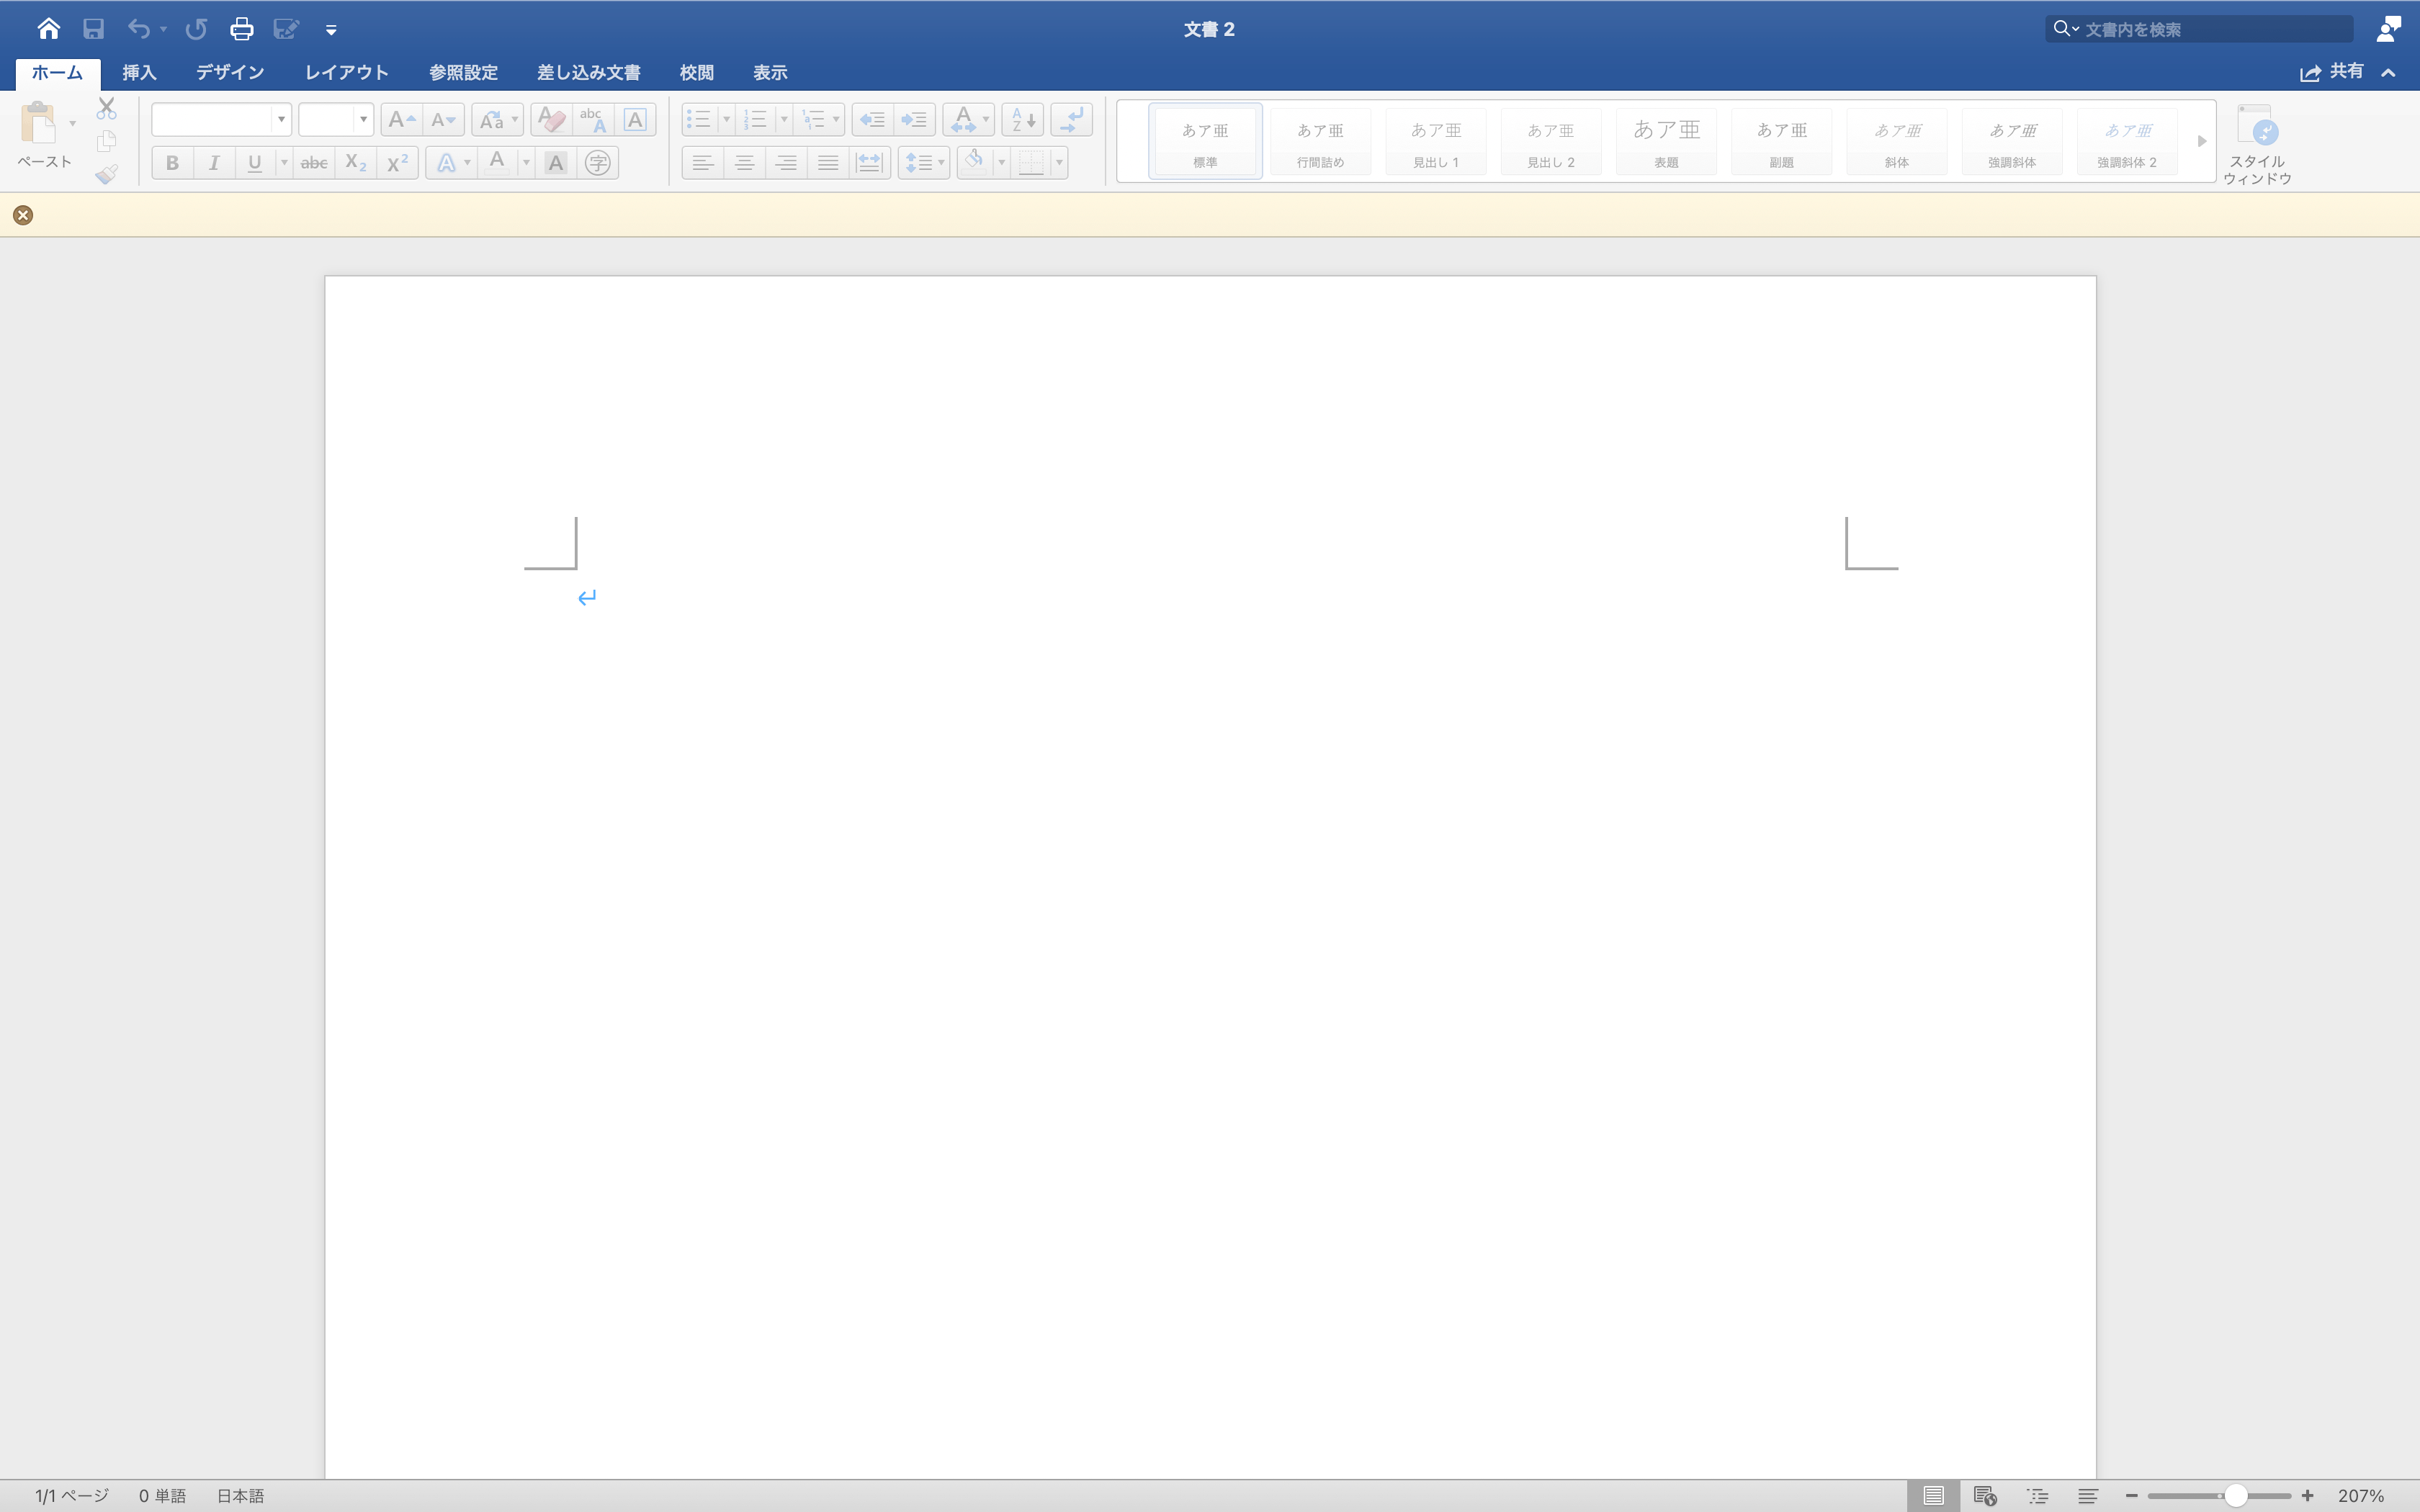Go to the 参照設定 tab

coord(463,73)
